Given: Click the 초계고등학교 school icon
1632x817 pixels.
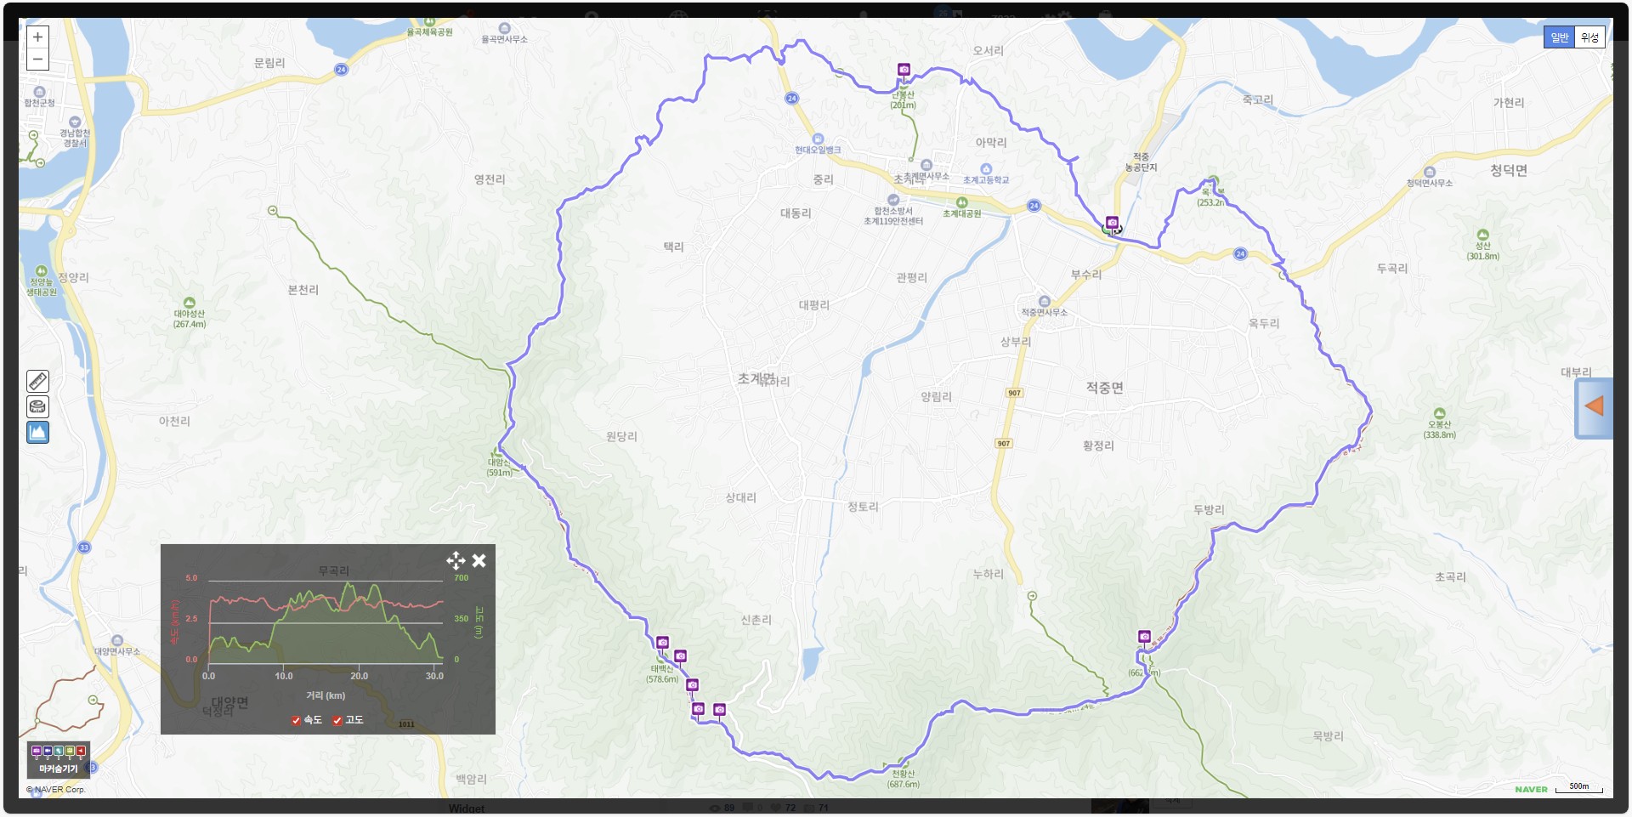Looking at the screenshot, I should [x=986, y=169].
